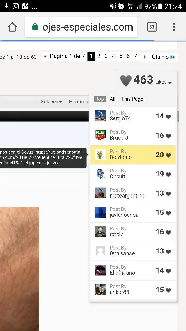Click the Último double-arrow icon
The height and width of the screenshot is (331, 186).
(x=173, y=57)
